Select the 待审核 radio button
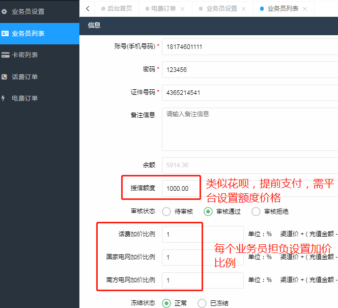The width and height of the screenshot is (338, 308). pyautogui.click(x=166, y=212)
